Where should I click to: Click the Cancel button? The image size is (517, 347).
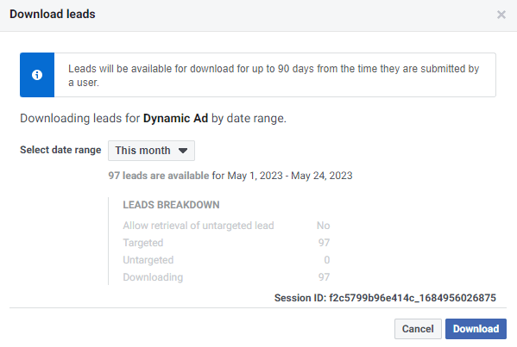(x=418, y=329)
